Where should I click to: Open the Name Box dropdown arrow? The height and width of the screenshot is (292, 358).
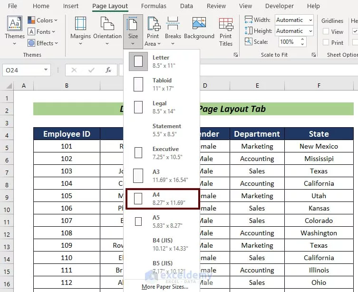(46, 70)
